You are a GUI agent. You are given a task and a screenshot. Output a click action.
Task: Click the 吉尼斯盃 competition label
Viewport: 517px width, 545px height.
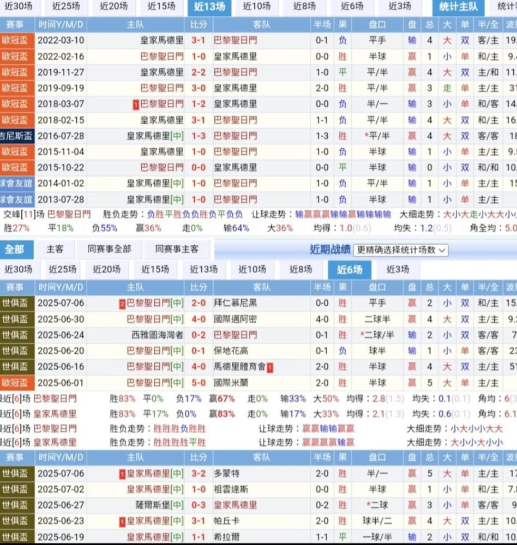point(16,136)
